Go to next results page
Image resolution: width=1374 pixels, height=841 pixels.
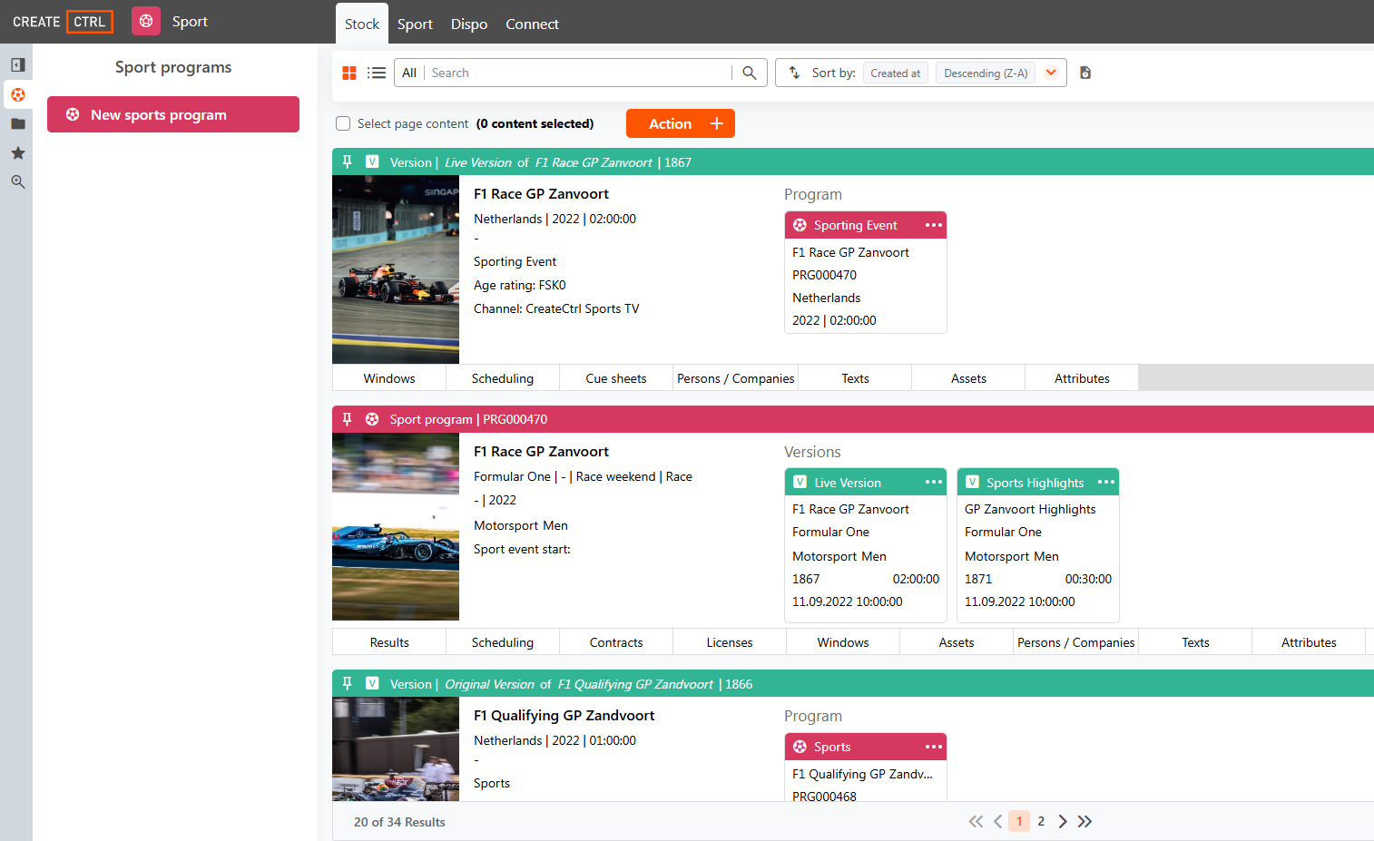pos(1063,821)
